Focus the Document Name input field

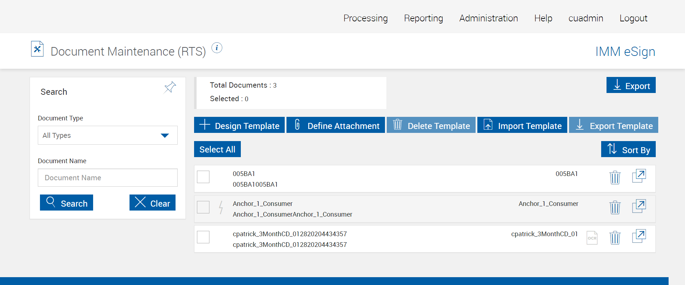pyautogui.click(x=107, y=178)
